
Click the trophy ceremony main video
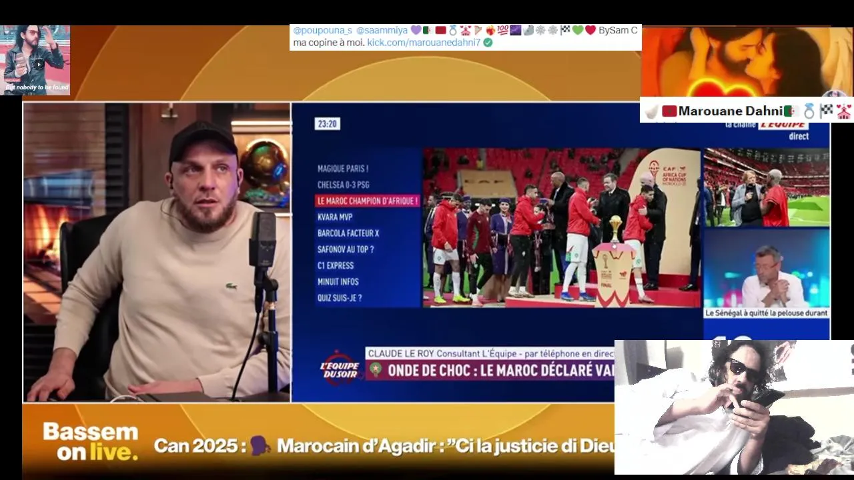coord(562,227)
